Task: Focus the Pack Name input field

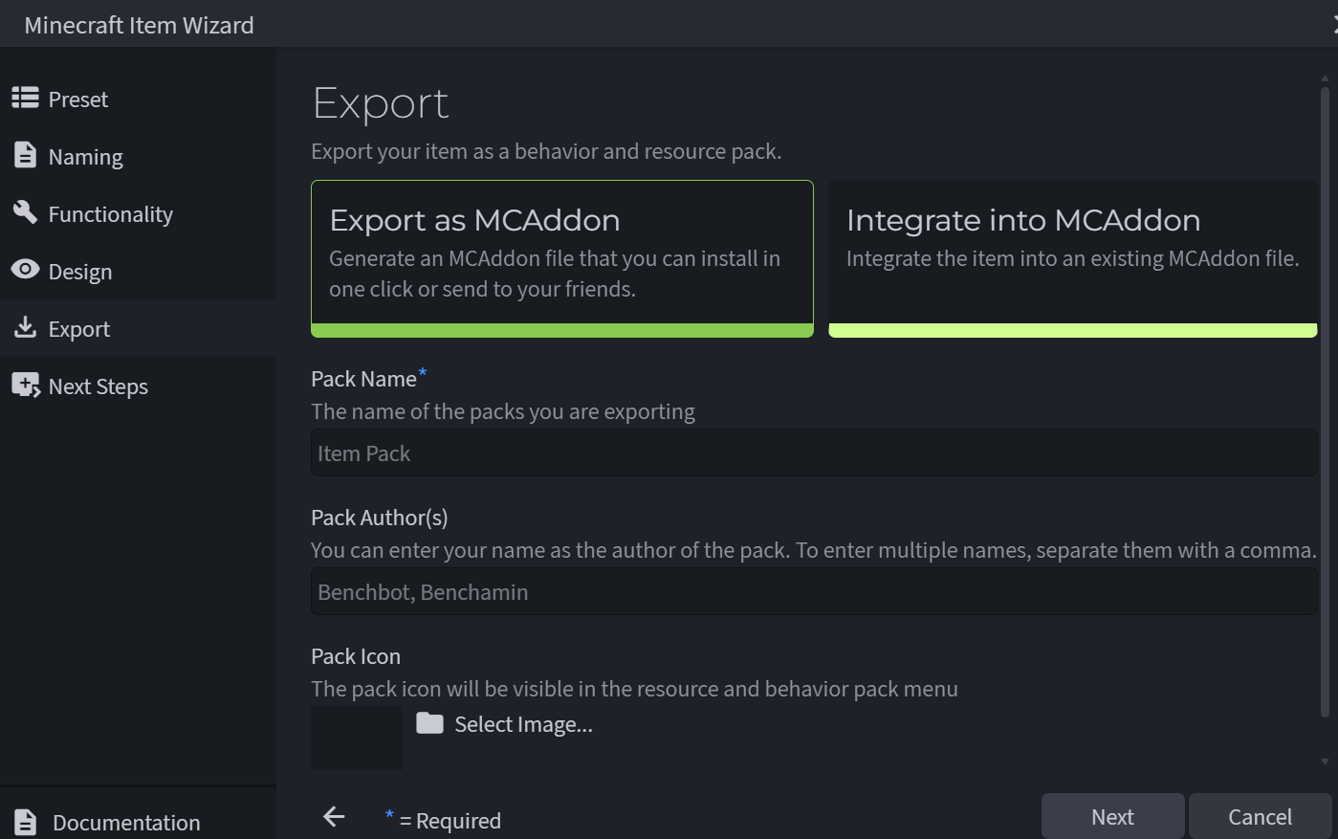Action: (x=814, y=453)
